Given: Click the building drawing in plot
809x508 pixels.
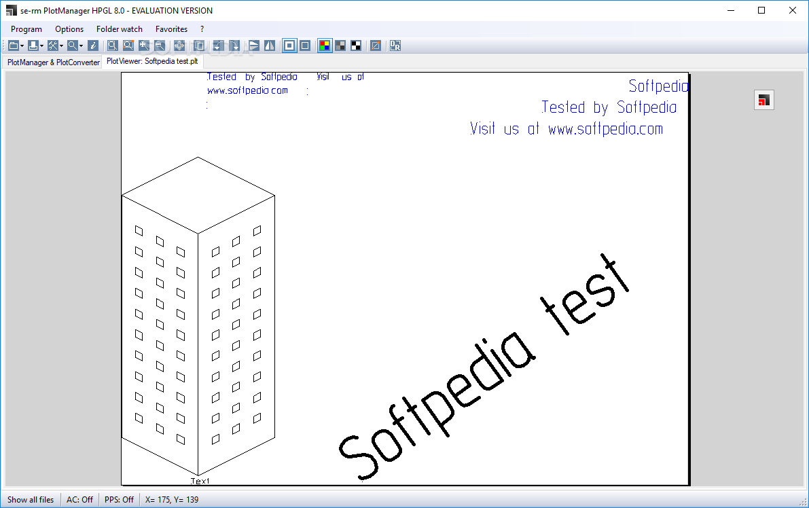Looking at the screenshot, I should point(198,316).
